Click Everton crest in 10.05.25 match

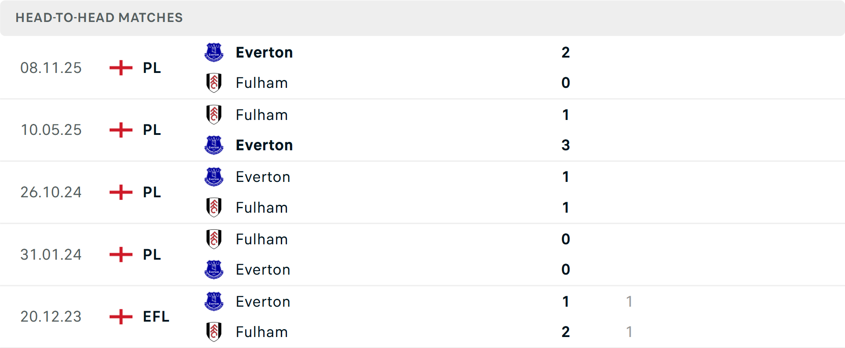214,145
